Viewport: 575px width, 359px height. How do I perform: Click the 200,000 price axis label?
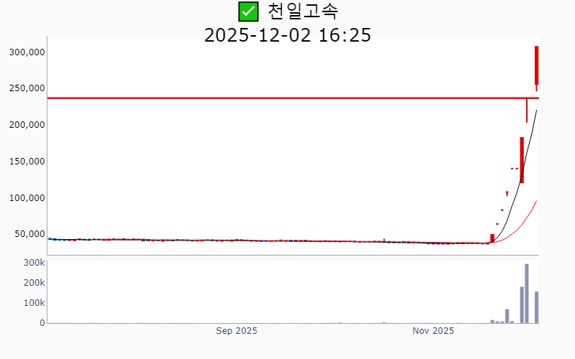coord(27,125)
